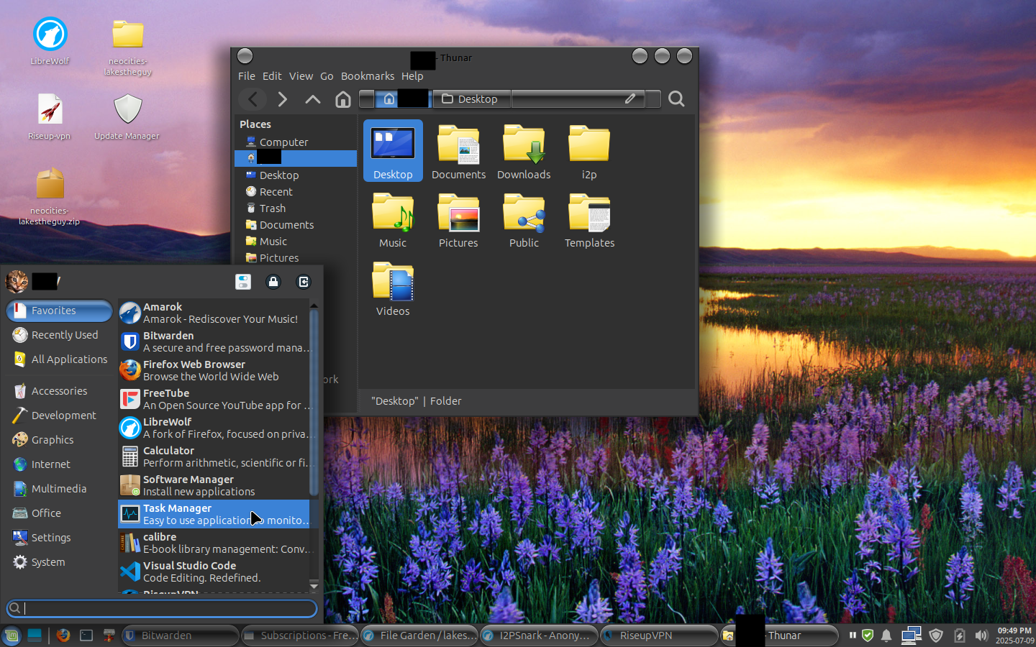This screenshot has height=647, width=1036.
Task: Click the app menu search field
Action: coord(162,608)
